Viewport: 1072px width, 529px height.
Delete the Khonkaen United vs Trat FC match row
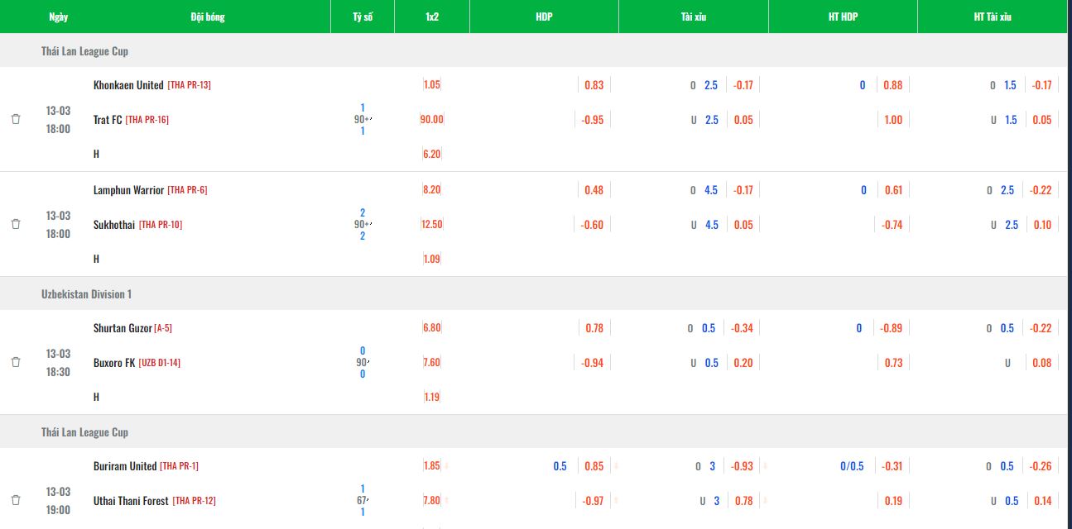pyautogui.click(x=16, y=119)
